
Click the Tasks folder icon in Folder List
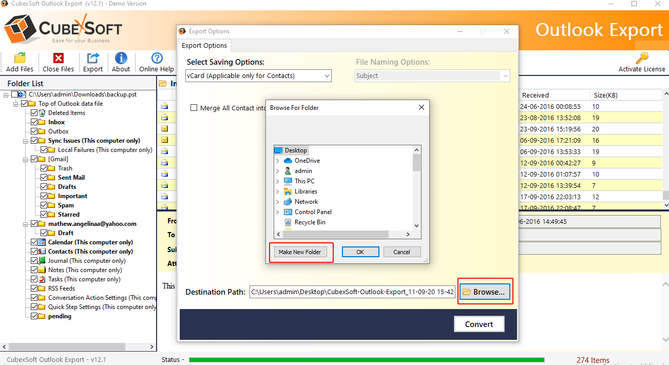(x=42, y=279)
